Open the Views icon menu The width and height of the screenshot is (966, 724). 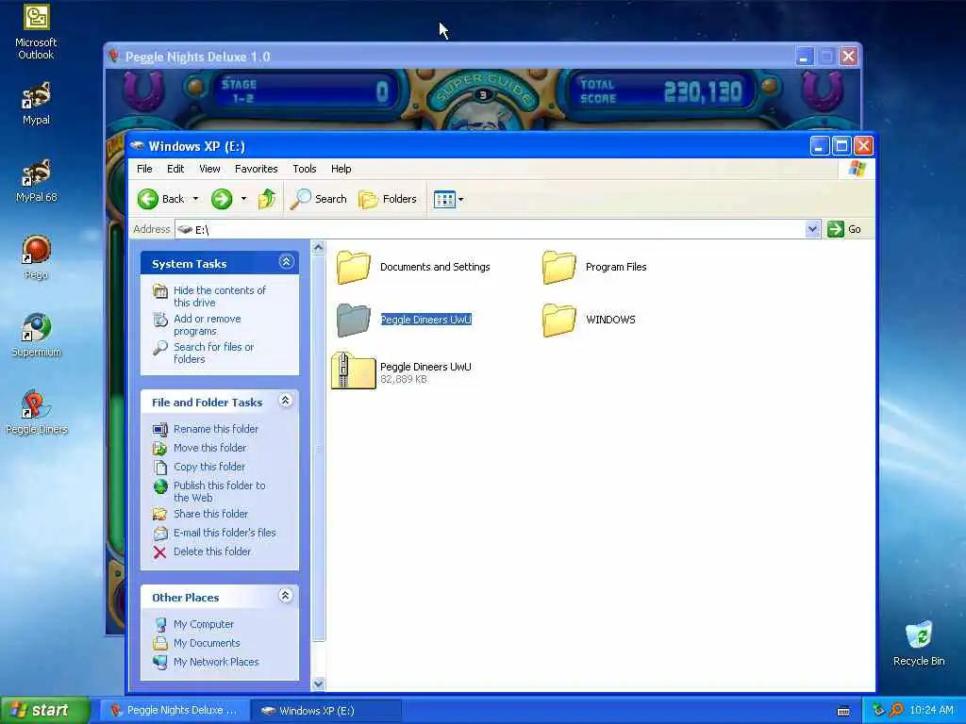coord(448,199)
